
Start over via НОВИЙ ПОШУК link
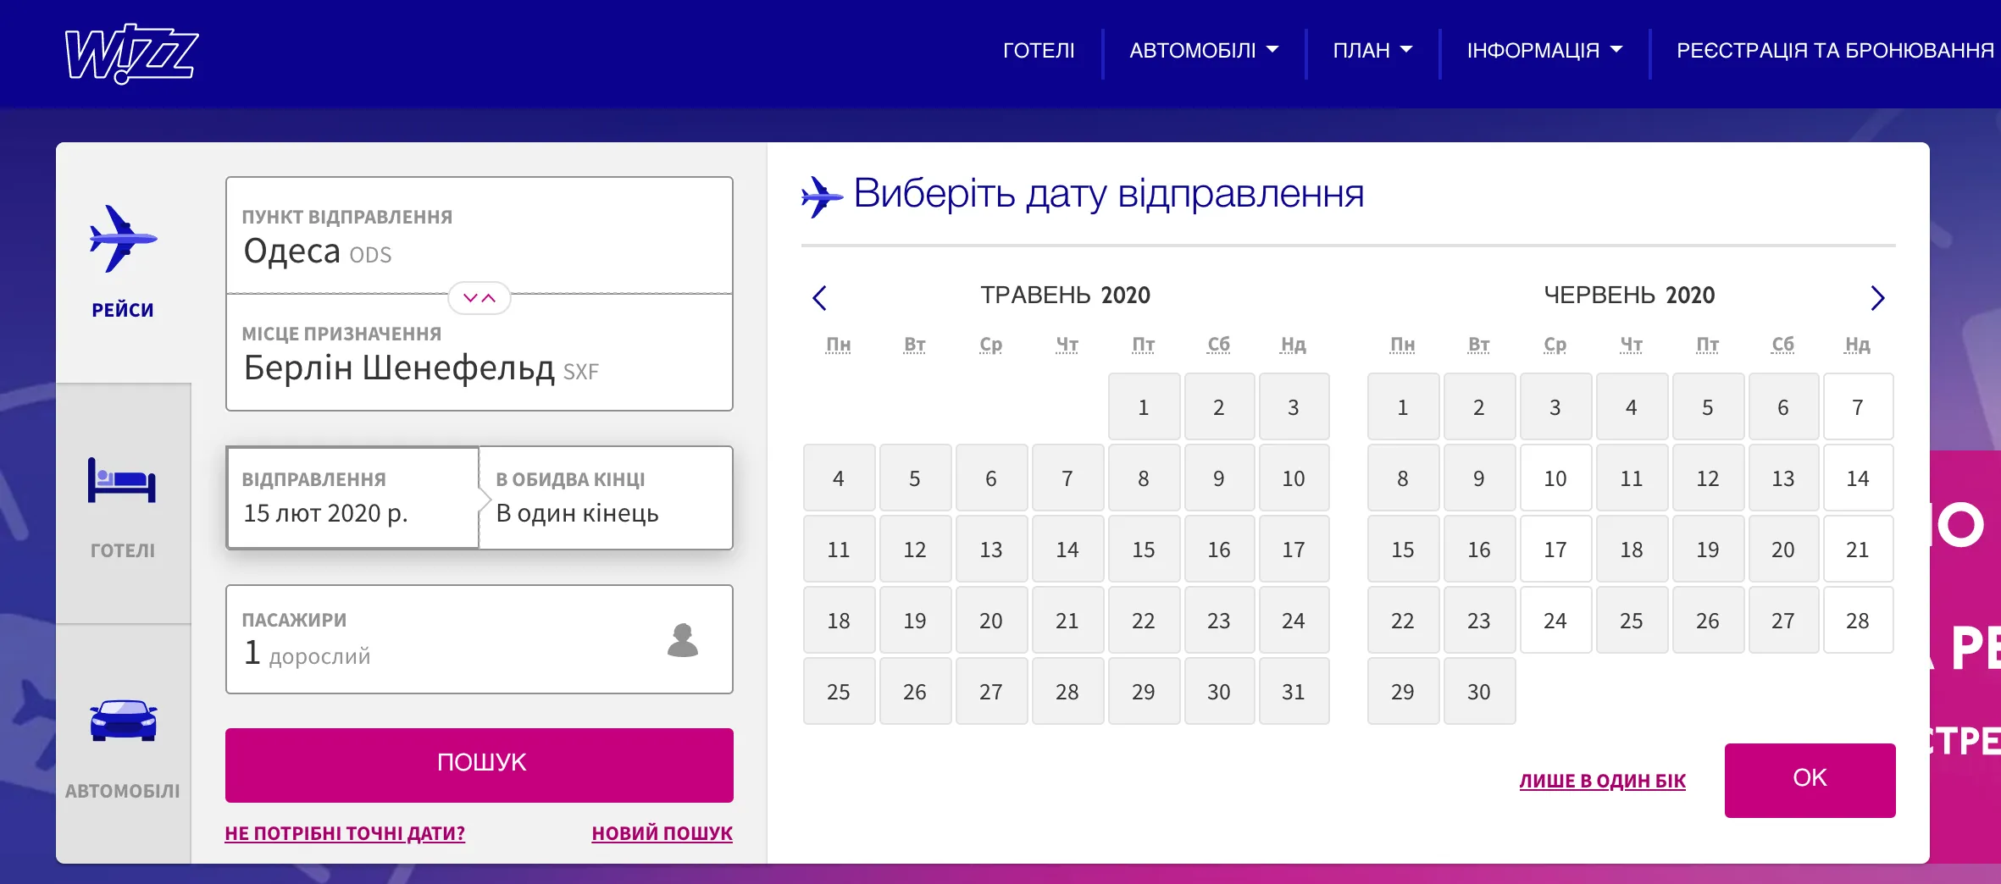[662, 833]
